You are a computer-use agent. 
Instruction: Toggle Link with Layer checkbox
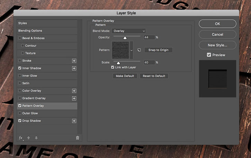click(113, 67)
